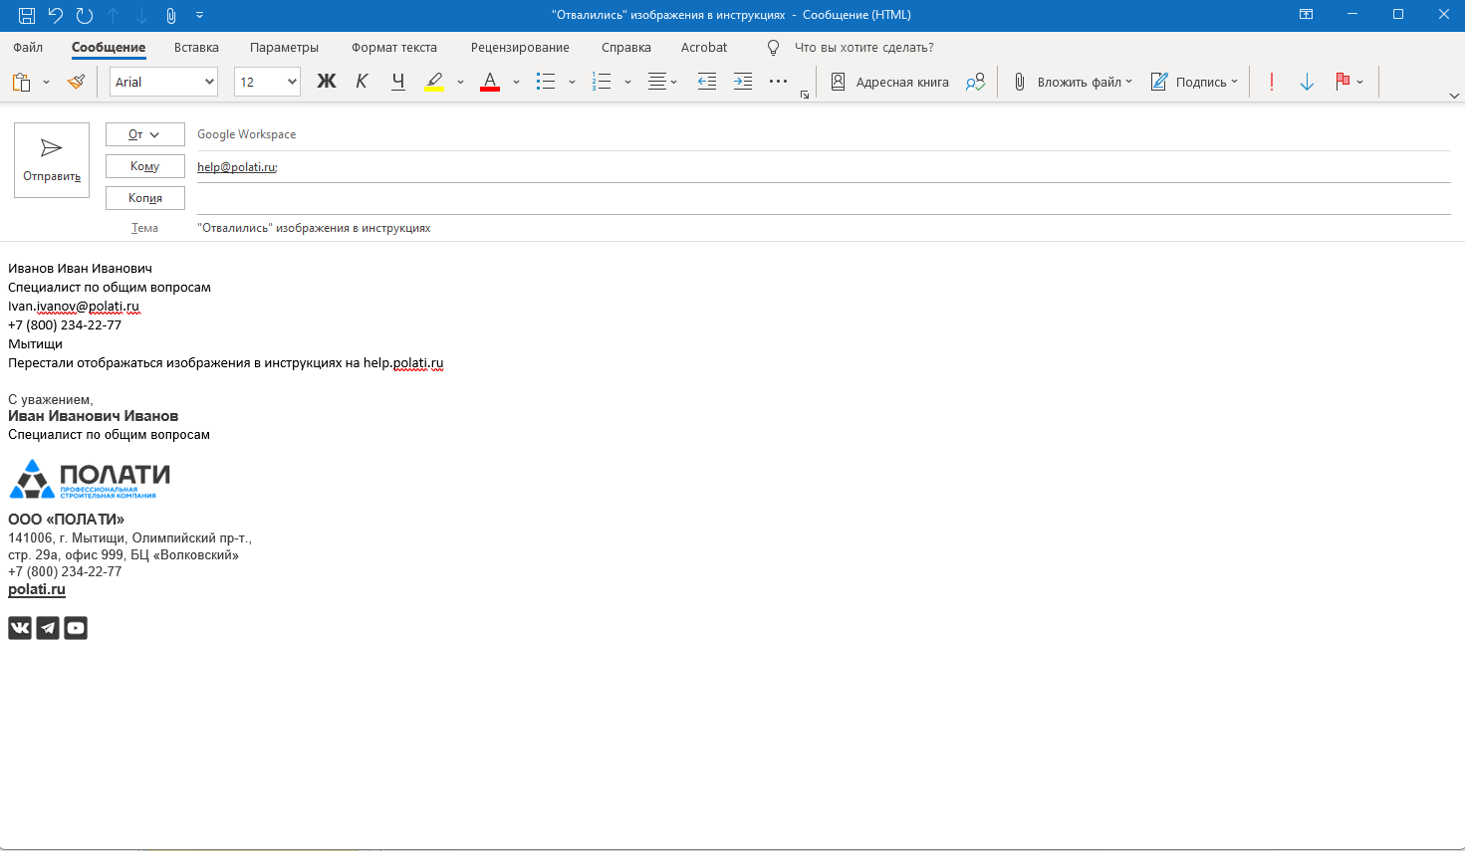Click into the Копия recipients field
Image resolution: width=1465 pixels, height=851 pixels.
[x=823, y=199]
